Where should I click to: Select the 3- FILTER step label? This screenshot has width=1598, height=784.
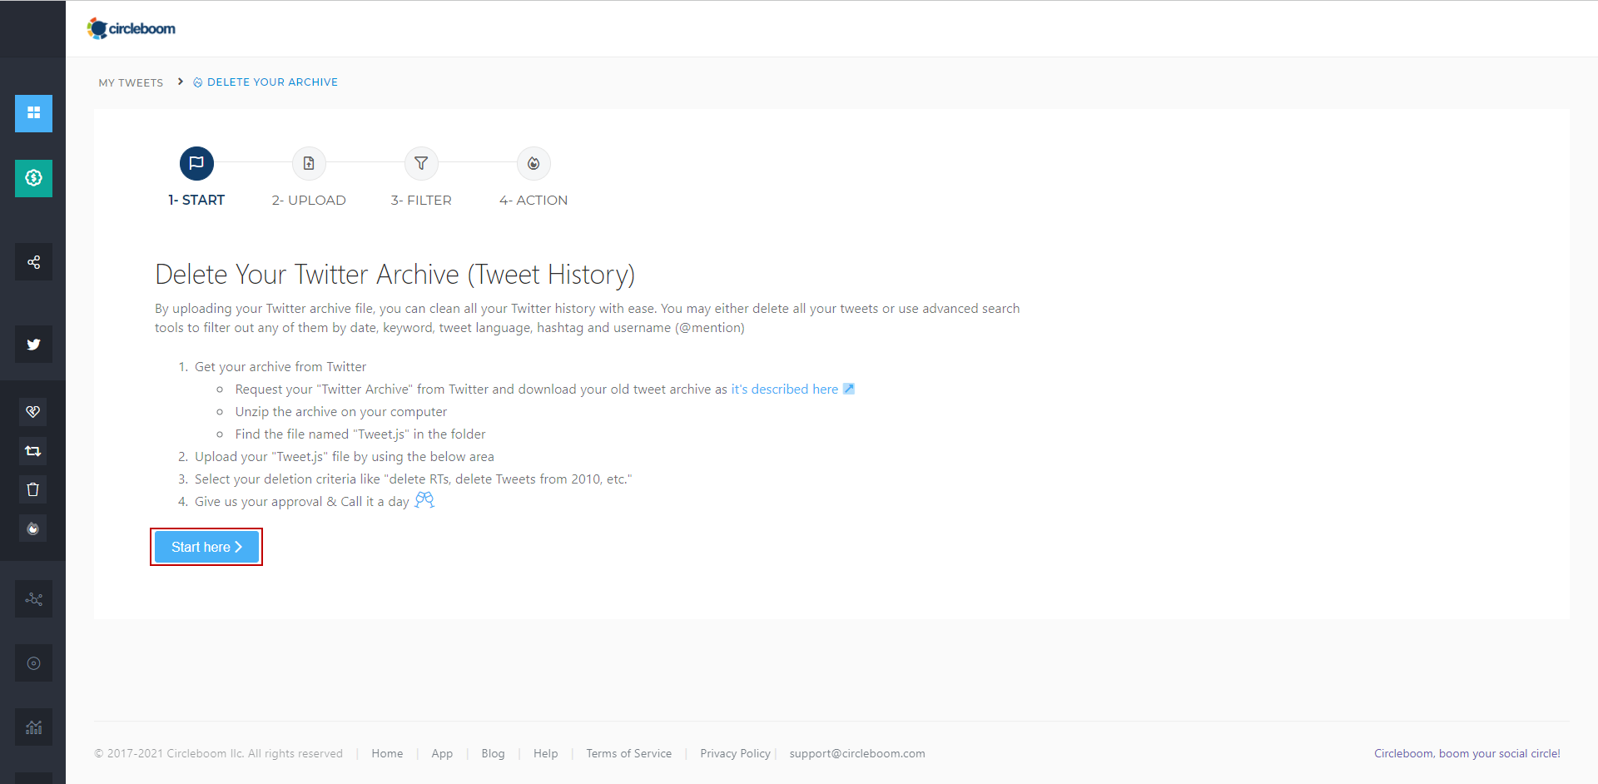coord(421,200)
